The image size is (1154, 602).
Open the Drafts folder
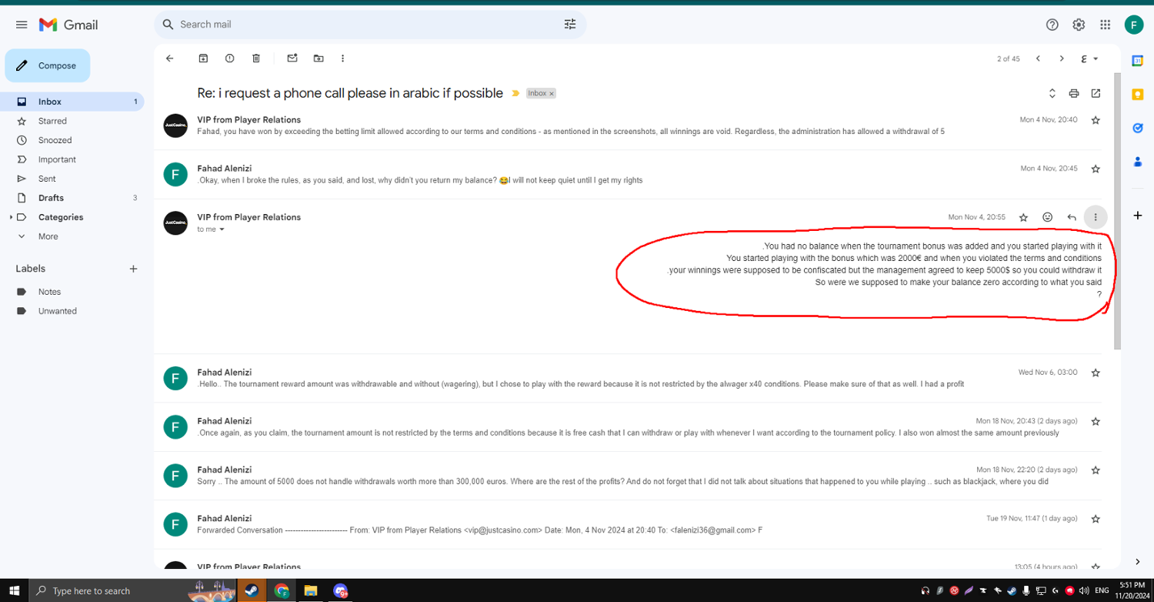(51, 198)
